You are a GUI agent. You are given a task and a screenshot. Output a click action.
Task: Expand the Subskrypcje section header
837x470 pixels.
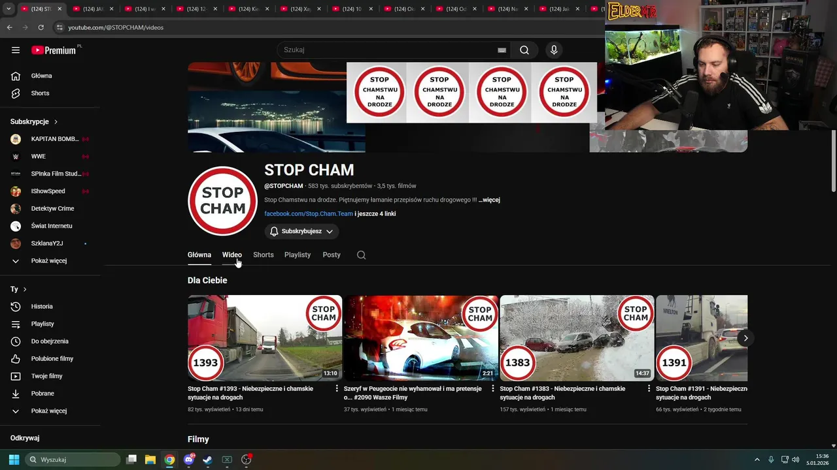[34, 121]
